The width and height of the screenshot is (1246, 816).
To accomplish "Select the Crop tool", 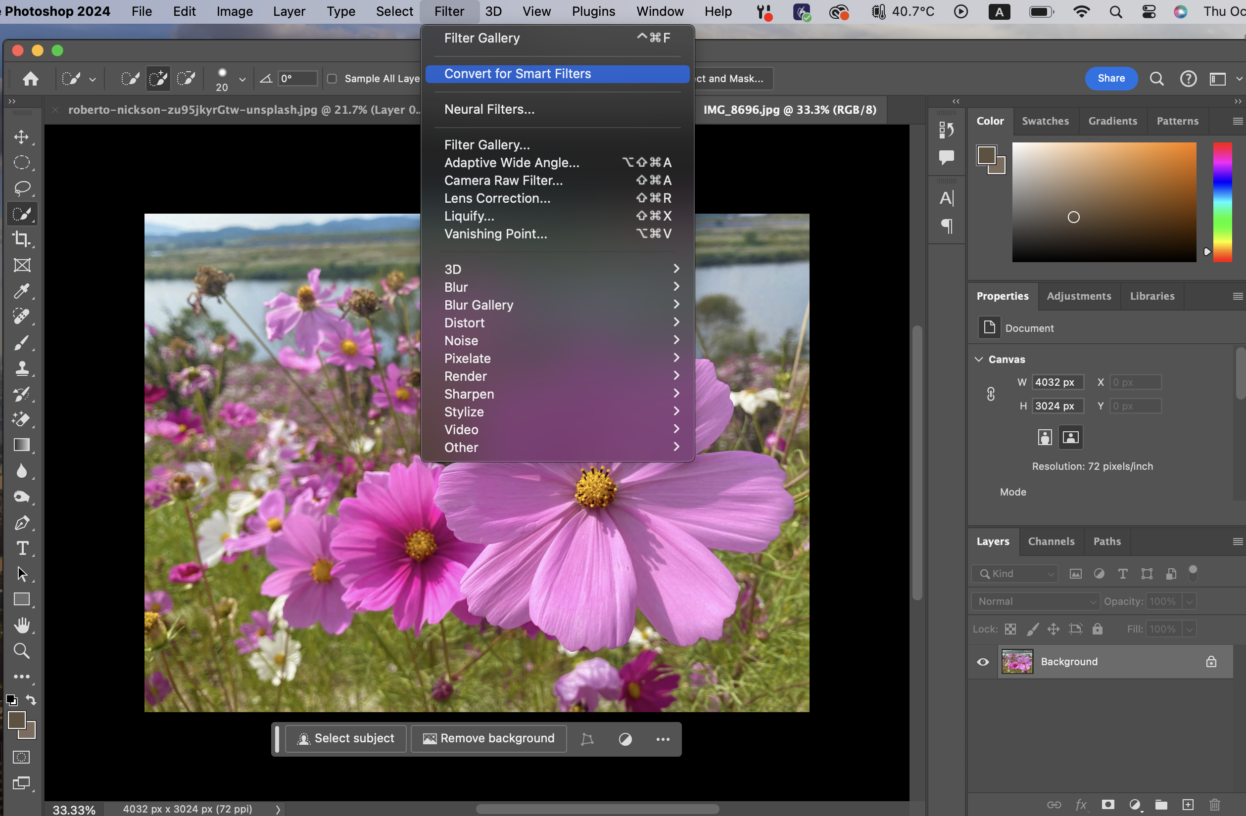I will pyautogui.click(x=21, y=239).
